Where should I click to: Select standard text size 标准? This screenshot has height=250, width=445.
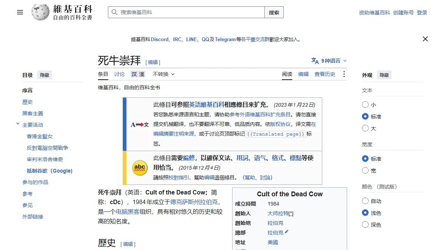[x=365, y=117]
